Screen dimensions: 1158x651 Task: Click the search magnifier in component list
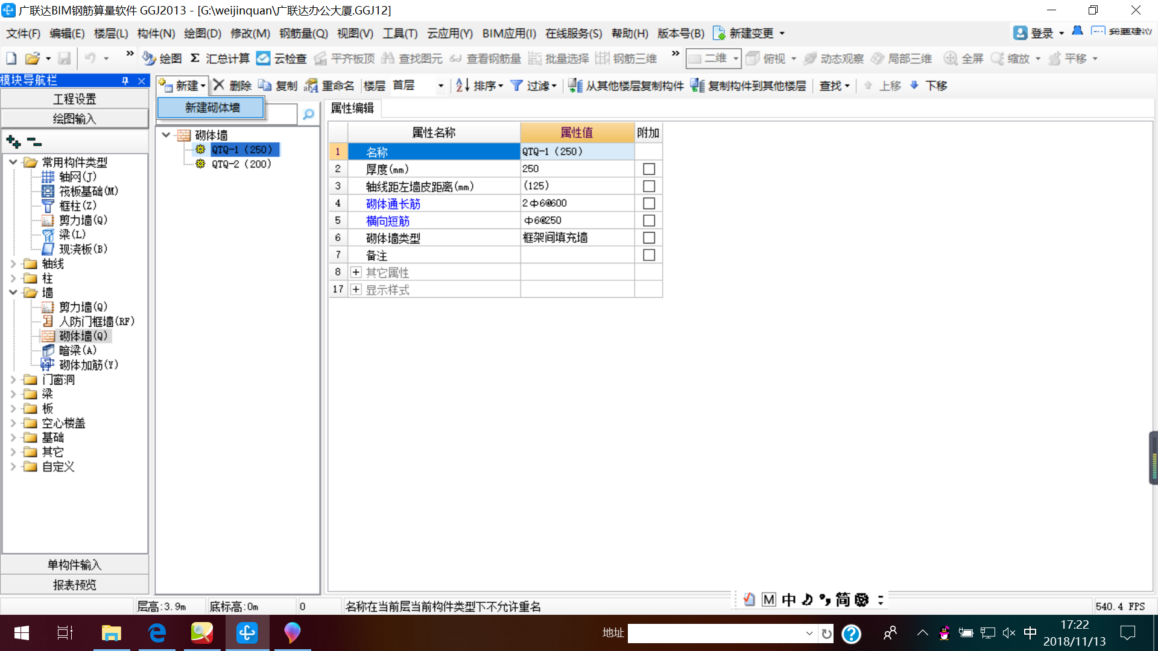coord(308,115)
